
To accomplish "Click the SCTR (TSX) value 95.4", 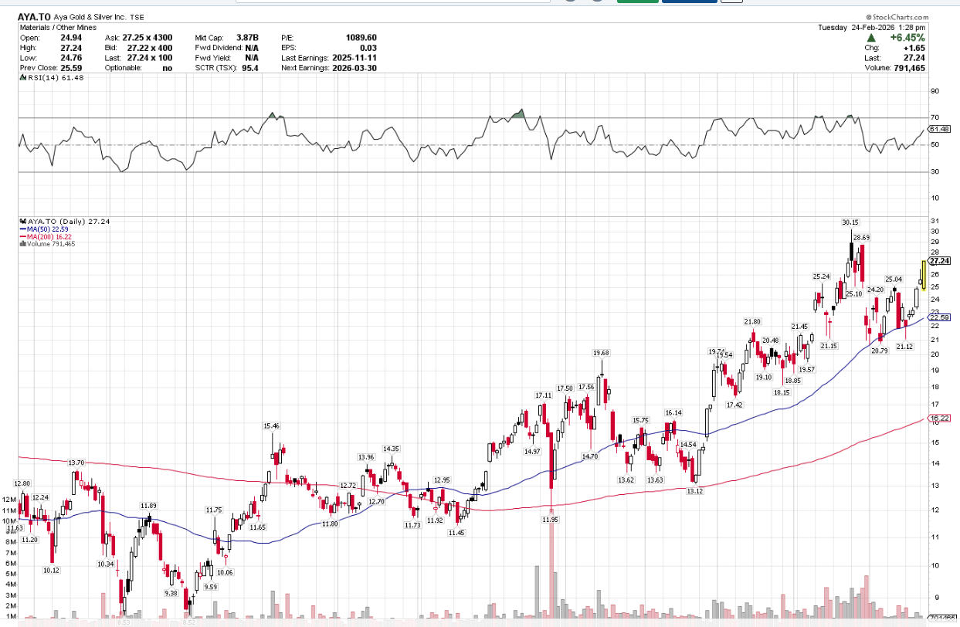I will [x=249, y=68].
